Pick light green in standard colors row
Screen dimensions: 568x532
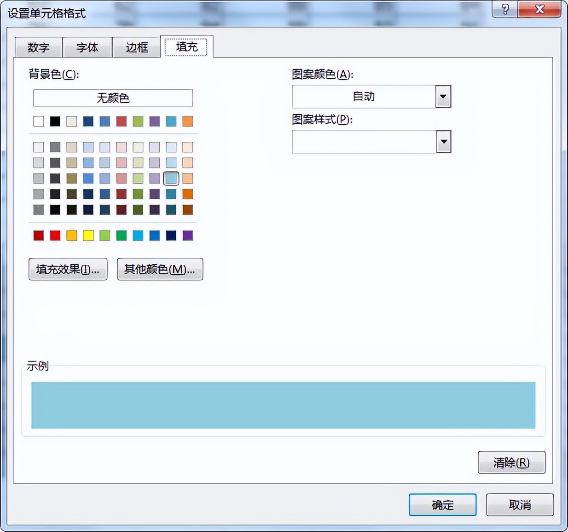pos(105,236)
